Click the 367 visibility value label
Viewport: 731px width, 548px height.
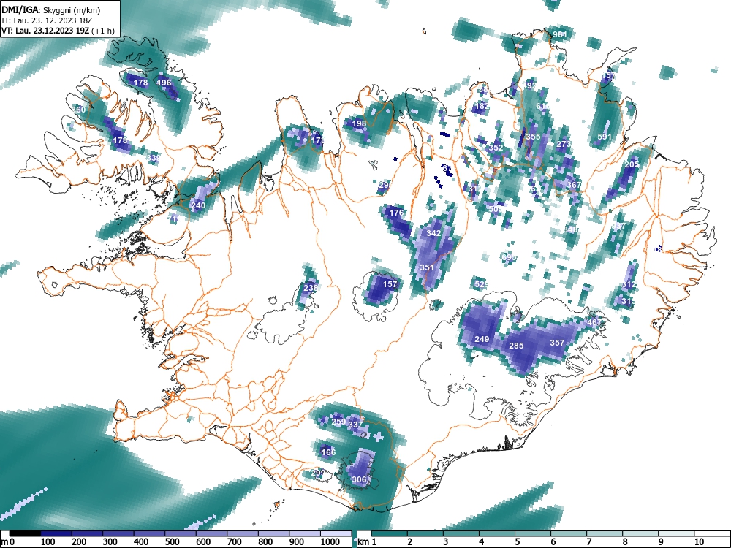pos(574,185)
